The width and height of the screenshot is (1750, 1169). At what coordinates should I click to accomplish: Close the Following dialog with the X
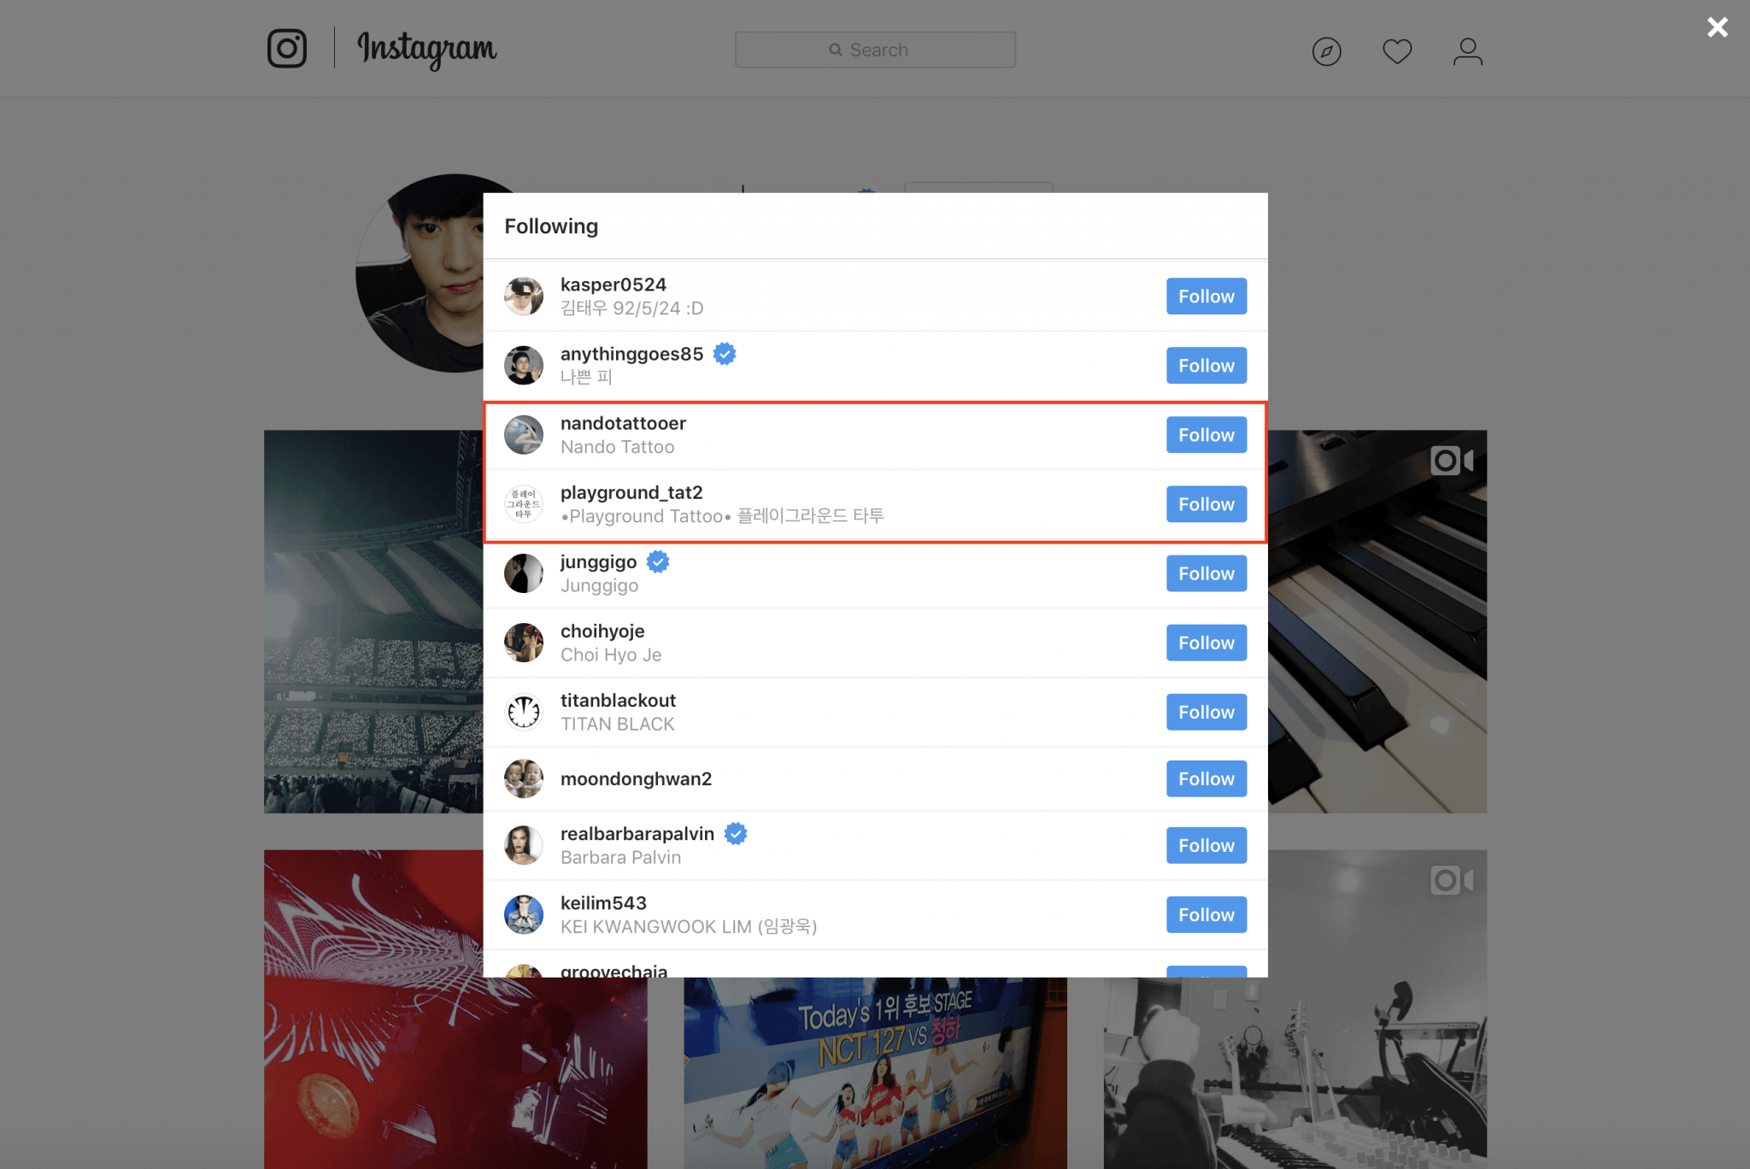pos(1718,27)
